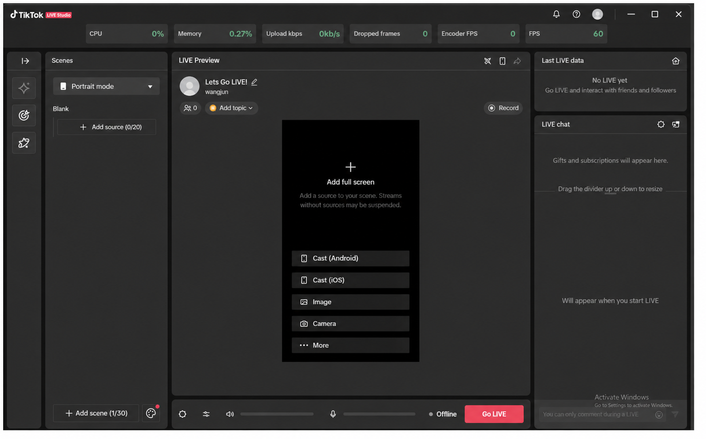Click the Go LIVE button
The height and width of the screenshot is (439, 706).
(x=494, y=414)
